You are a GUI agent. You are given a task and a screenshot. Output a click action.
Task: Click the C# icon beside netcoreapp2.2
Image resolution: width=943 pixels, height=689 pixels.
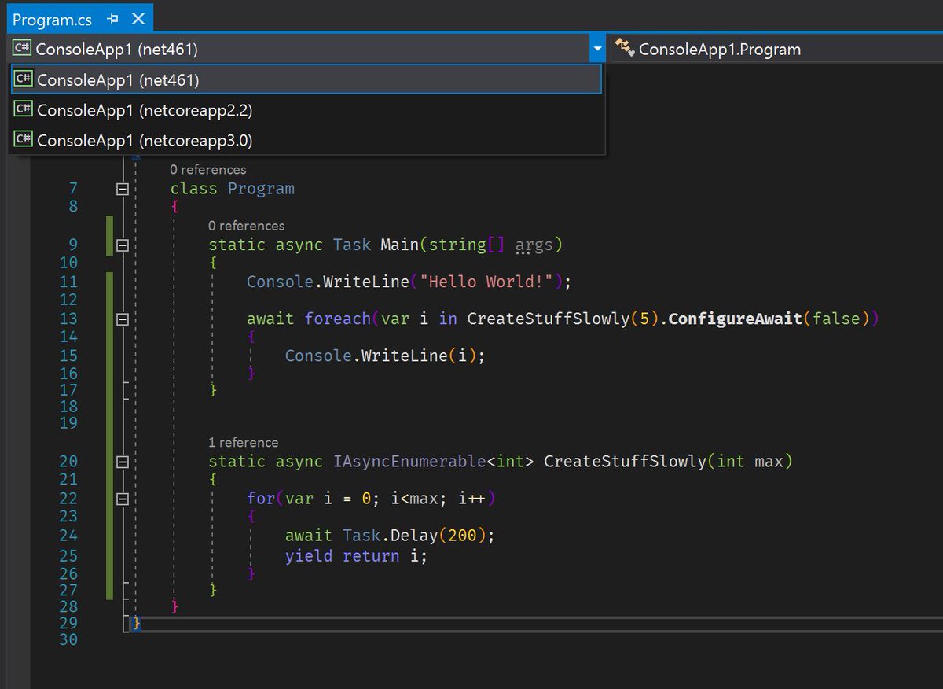coord(24,110)
